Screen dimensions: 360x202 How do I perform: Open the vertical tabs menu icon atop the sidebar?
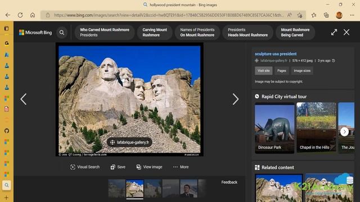tap(7, 29)
